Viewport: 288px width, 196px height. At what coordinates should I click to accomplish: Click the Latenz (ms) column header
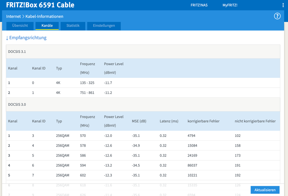(169, 121)
